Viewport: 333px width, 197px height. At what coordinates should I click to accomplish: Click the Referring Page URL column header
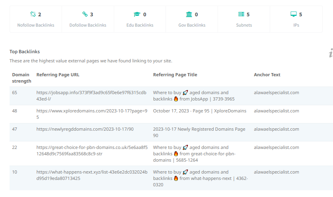pyautogui.click(x=58, y=75)
